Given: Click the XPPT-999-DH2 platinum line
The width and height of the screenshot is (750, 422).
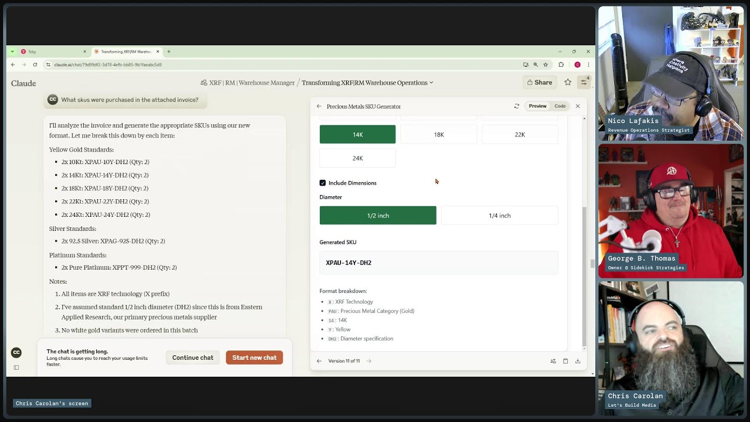Looking at the screenshot, I should pyautogui.click(x=119, y=267).
